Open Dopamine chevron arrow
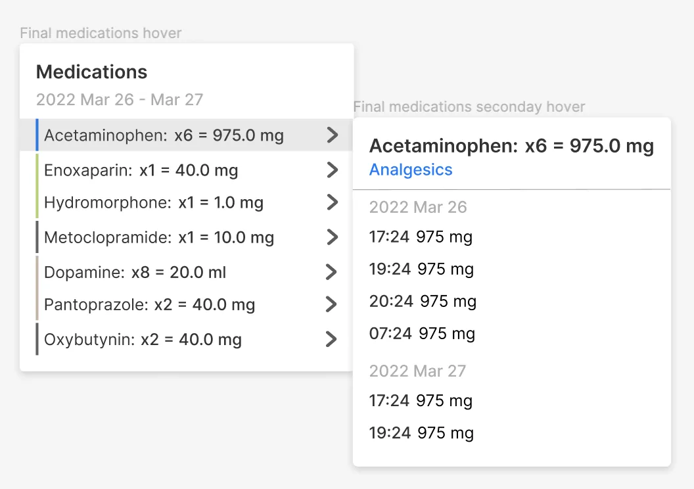This screenshot has height=489, width=694. coord(331,272)
